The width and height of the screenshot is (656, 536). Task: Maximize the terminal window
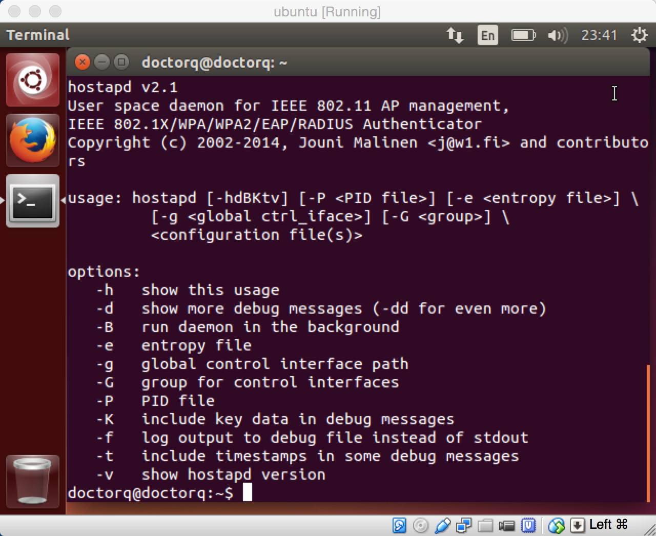tap(121, 62)
